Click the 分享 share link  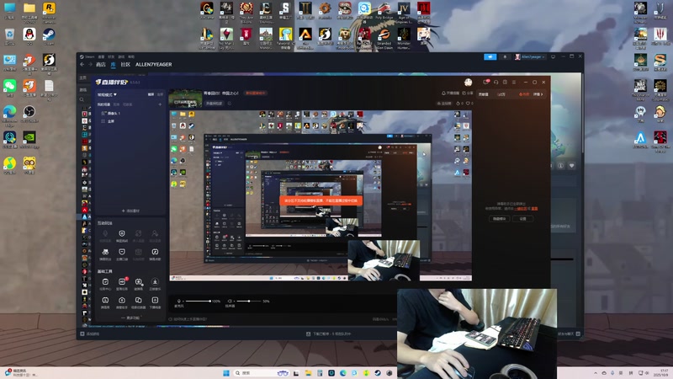click(x=468, y=93)
